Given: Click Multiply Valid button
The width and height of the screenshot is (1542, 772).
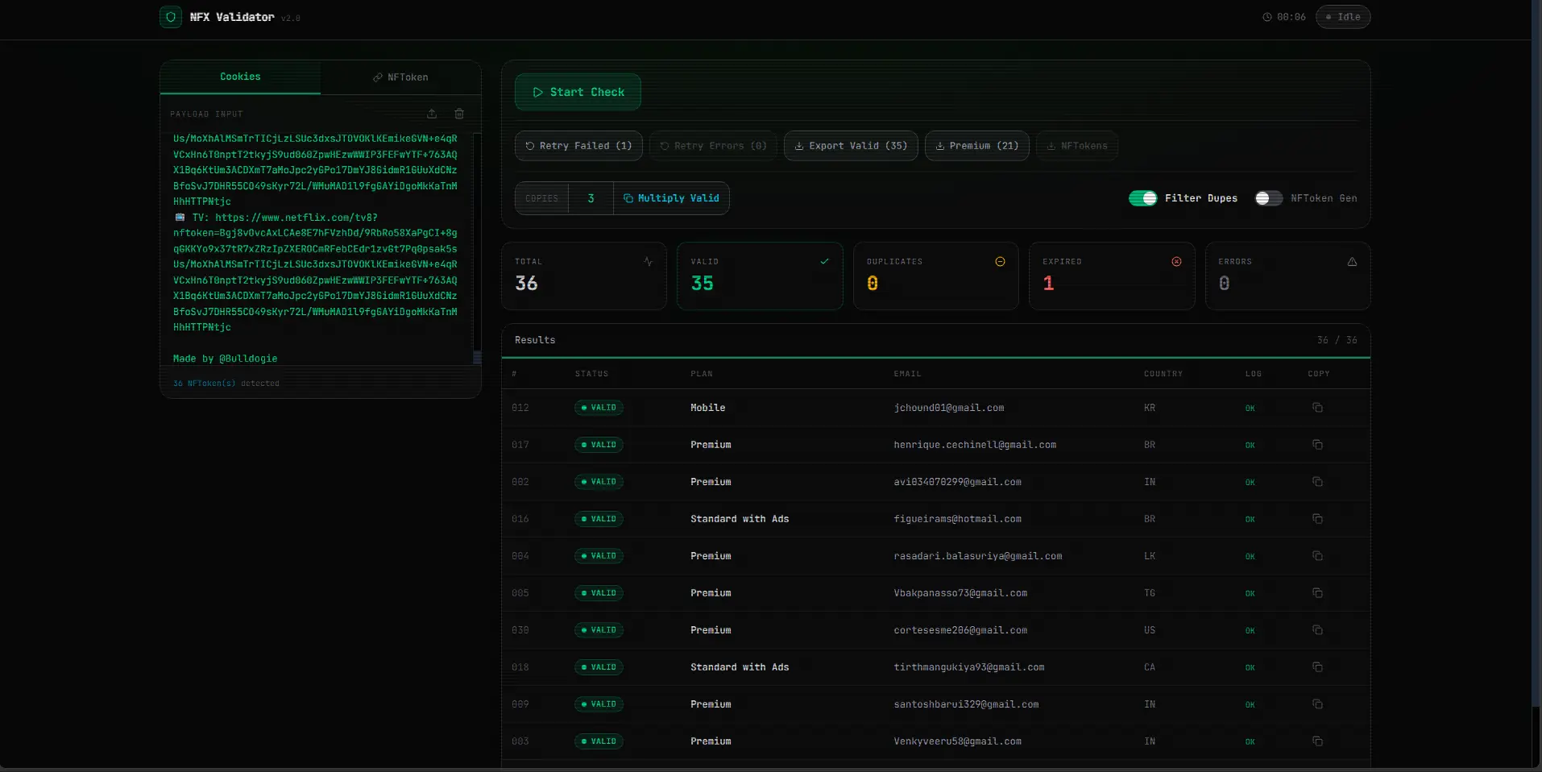Looking at the screenshot, I should point(671,198).
